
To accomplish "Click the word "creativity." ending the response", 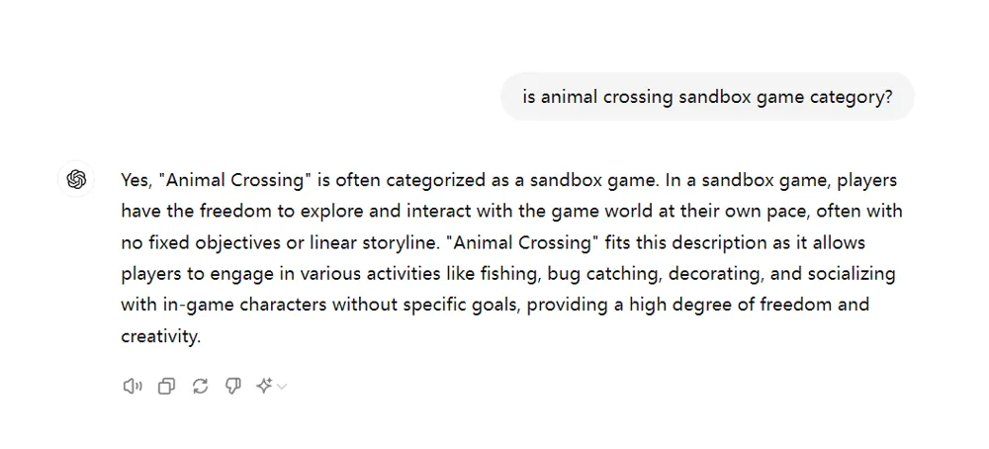I will click(161, 336).
